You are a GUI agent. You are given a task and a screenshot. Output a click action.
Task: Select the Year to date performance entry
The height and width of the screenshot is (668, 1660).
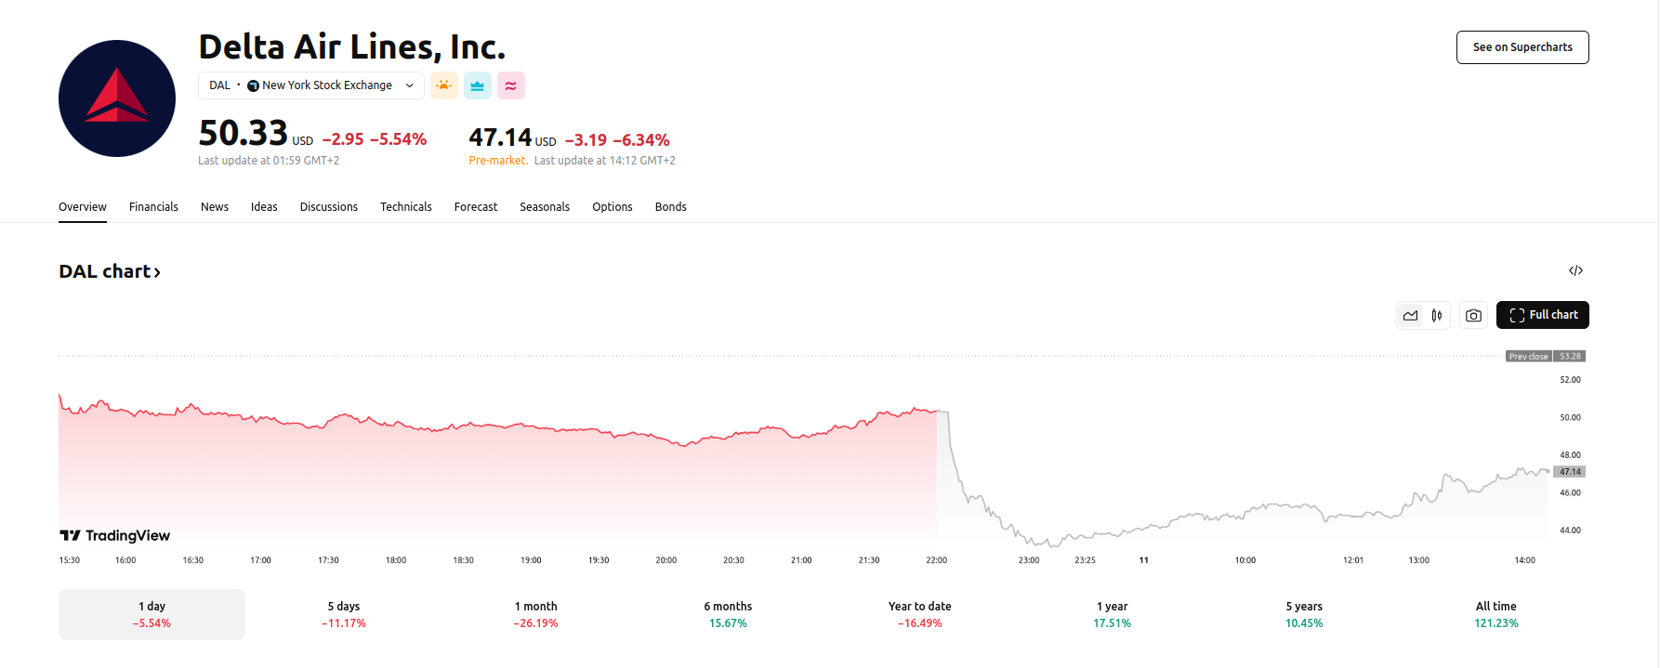point(919,613)
